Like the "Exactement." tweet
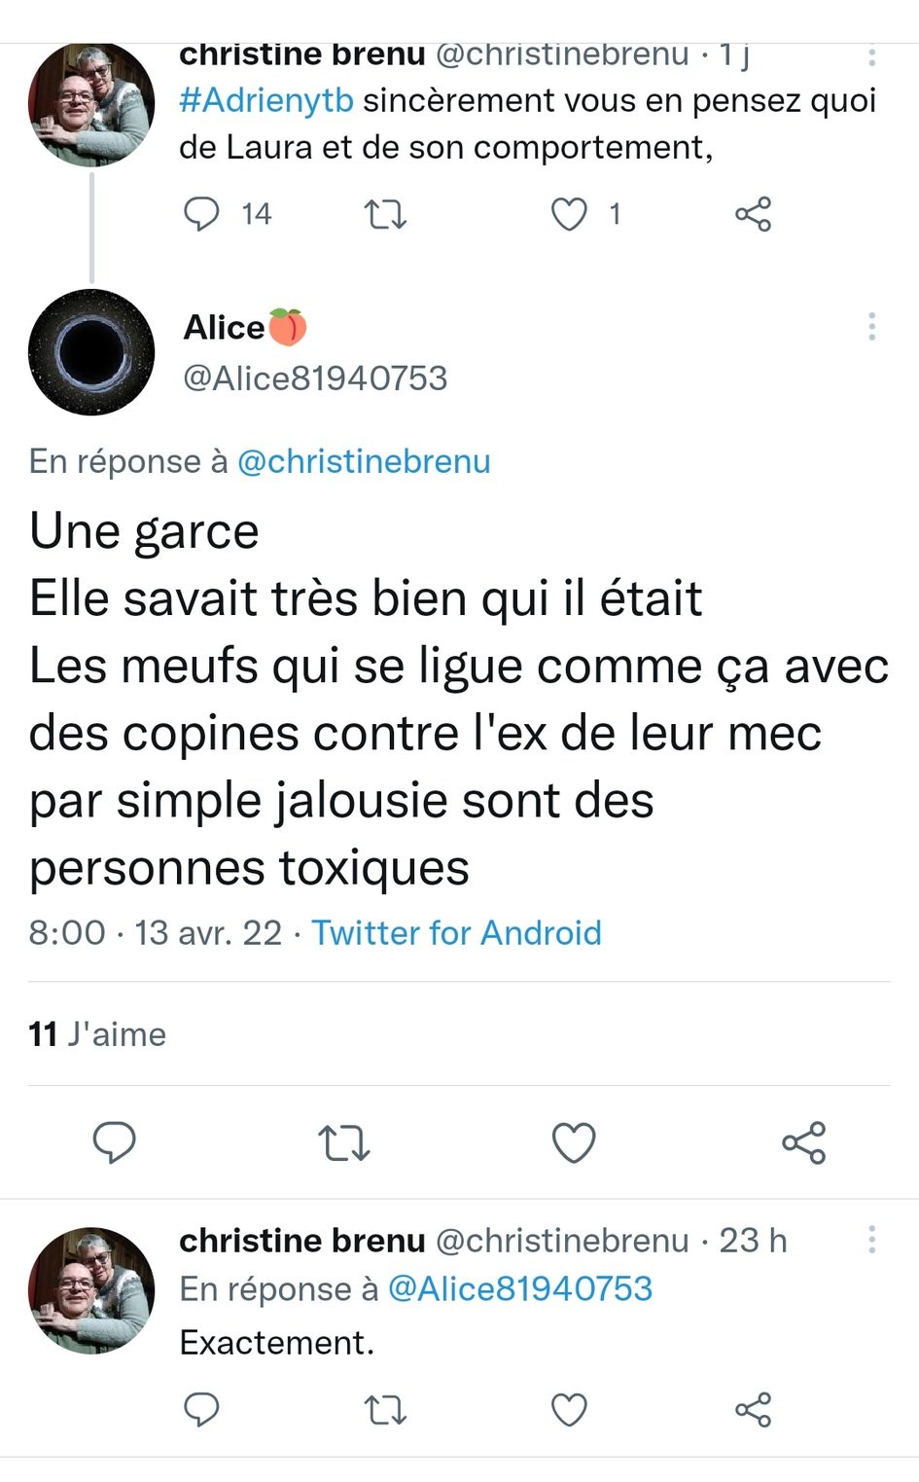 click(569, 1410)
